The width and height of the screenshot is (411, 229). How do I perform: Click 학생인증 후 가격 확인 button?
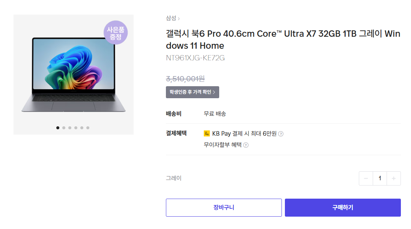192,92
